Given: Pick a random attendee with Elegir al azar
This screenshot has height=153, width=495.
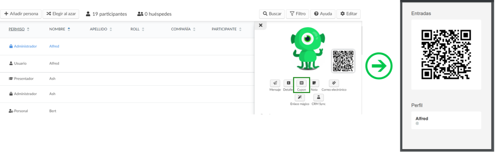Looking at the screenshot, I should [x=61, y=14].
